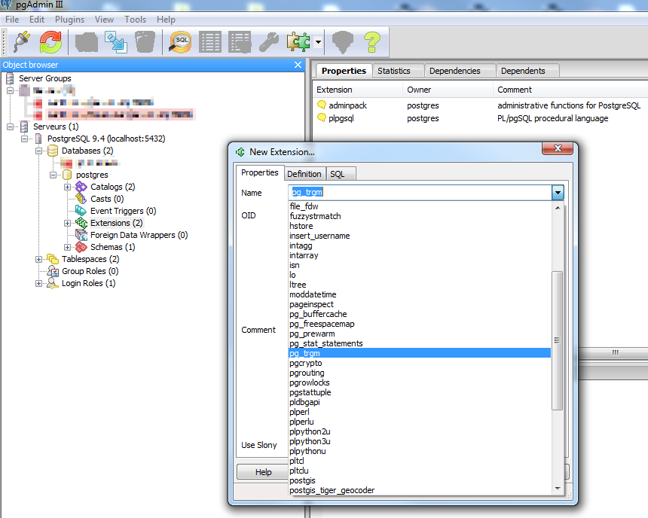
Task: Click the Login Roles icon
Action: [53, 283]
